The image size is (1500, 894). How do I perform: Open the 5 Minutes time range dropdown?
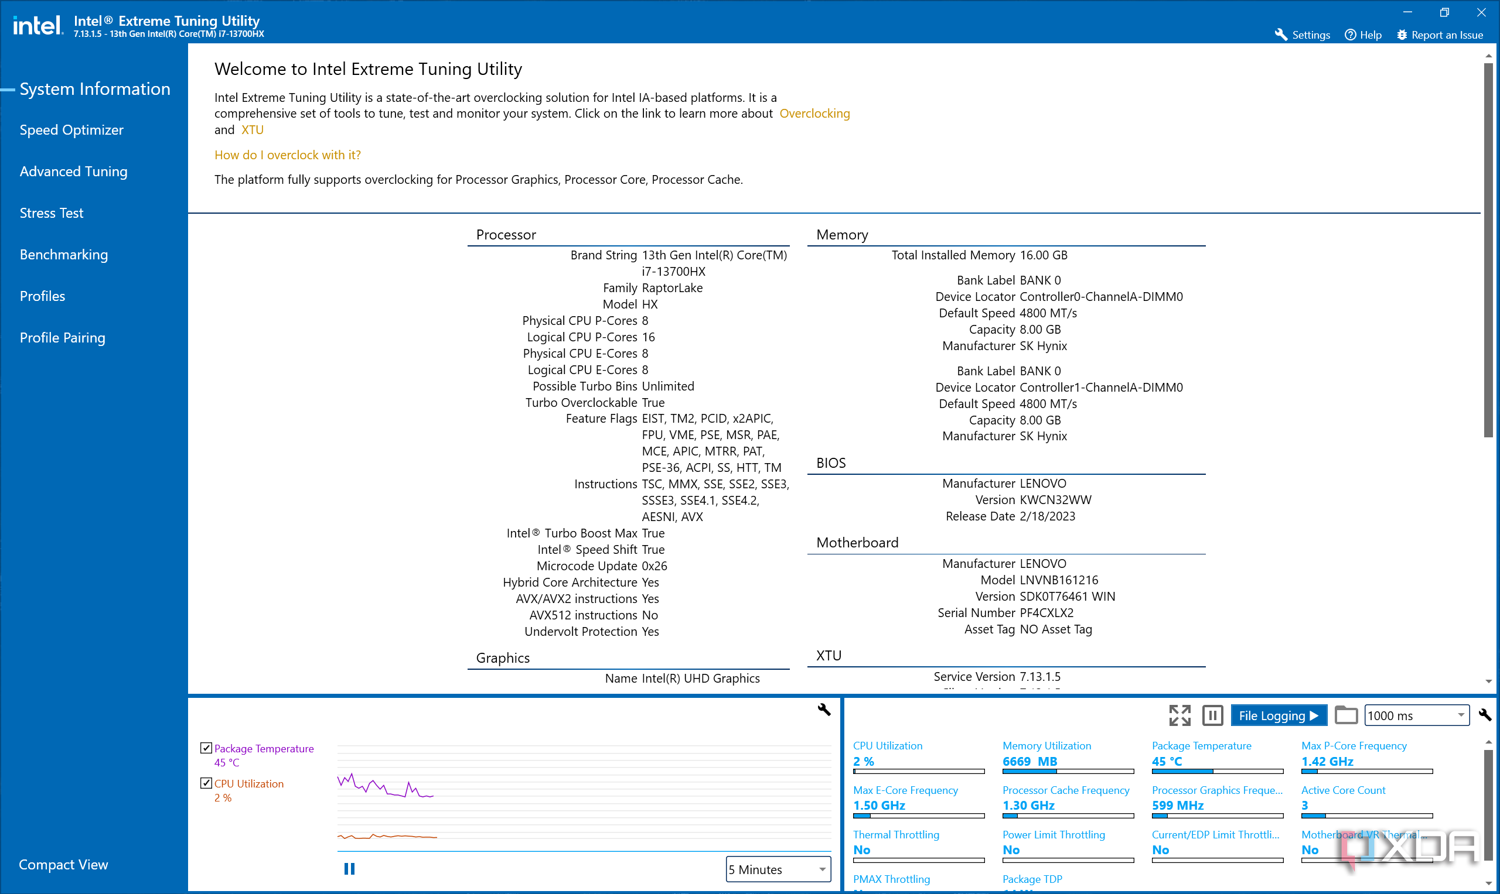778,869
